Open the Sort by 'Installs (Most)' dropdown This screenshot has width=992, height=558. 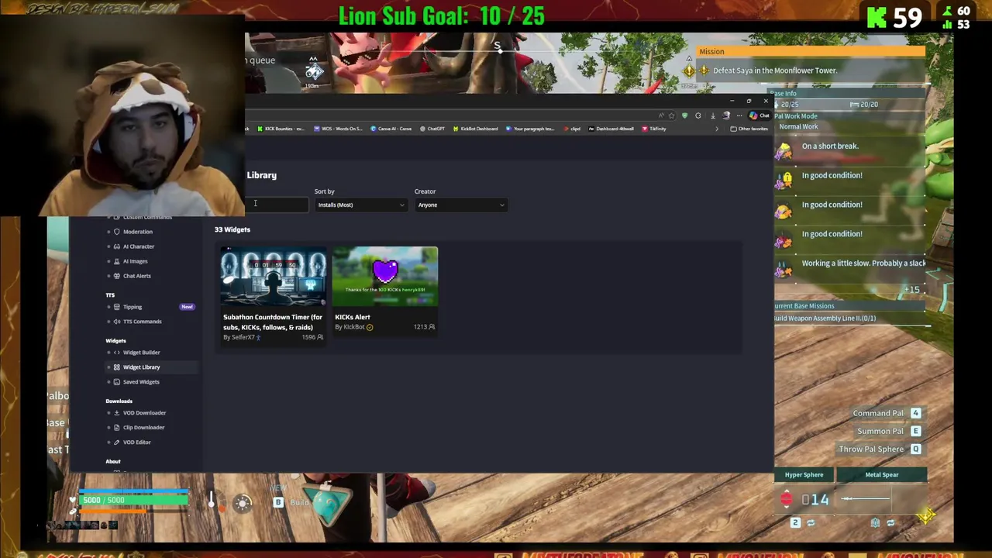click(360, 205)
